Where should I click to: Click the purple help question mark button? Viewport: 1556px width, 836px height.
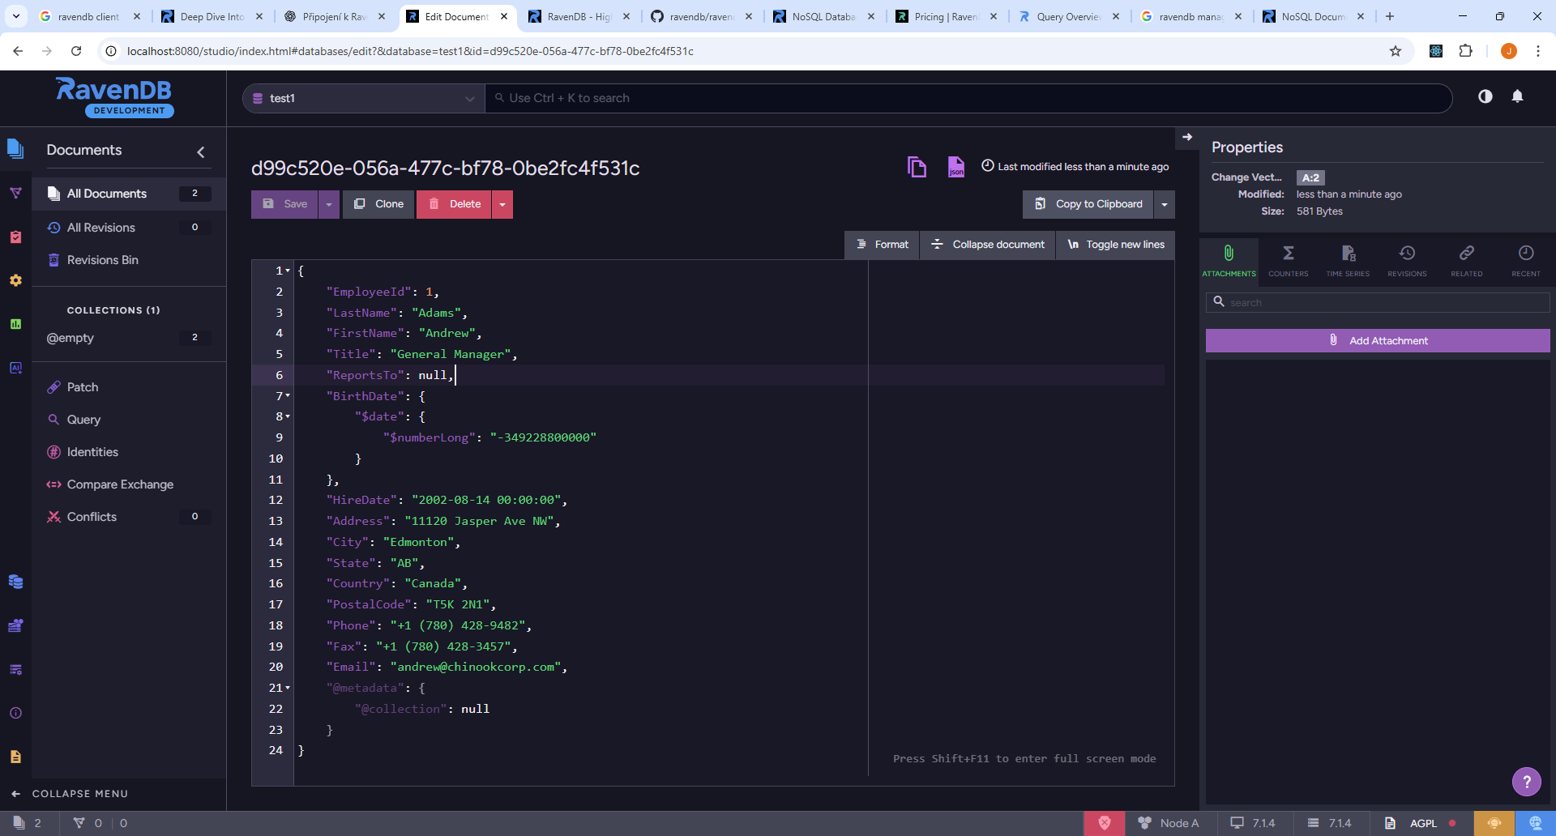(x=1526, y=782)
